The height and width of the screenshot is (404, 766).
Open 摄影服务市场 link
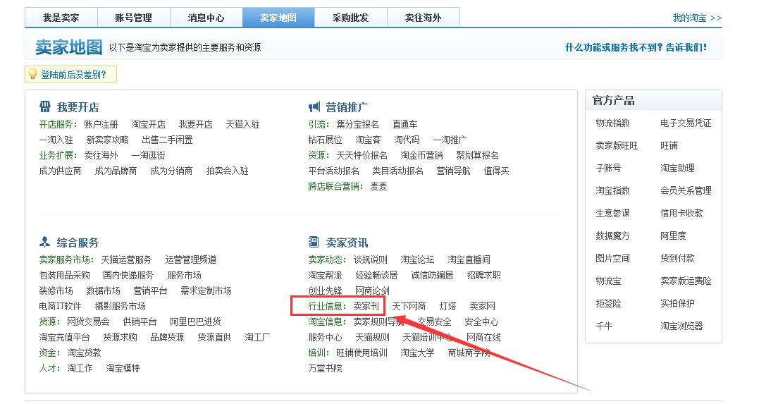click(x=121, y=306)
